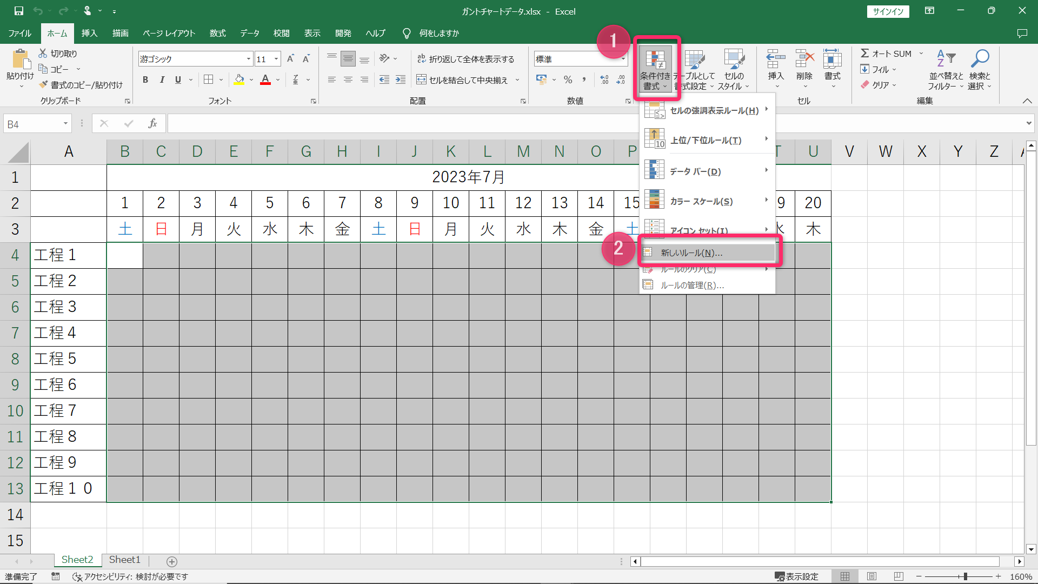Open the number format dropdown (標準)
Image resolution: width=1038 pixels, height=584 pixels.
(623, 59)
